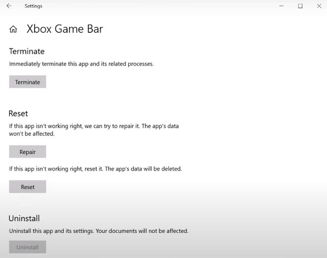Click the Terminate button
This screenshot has height=258, width=327.
28,82
